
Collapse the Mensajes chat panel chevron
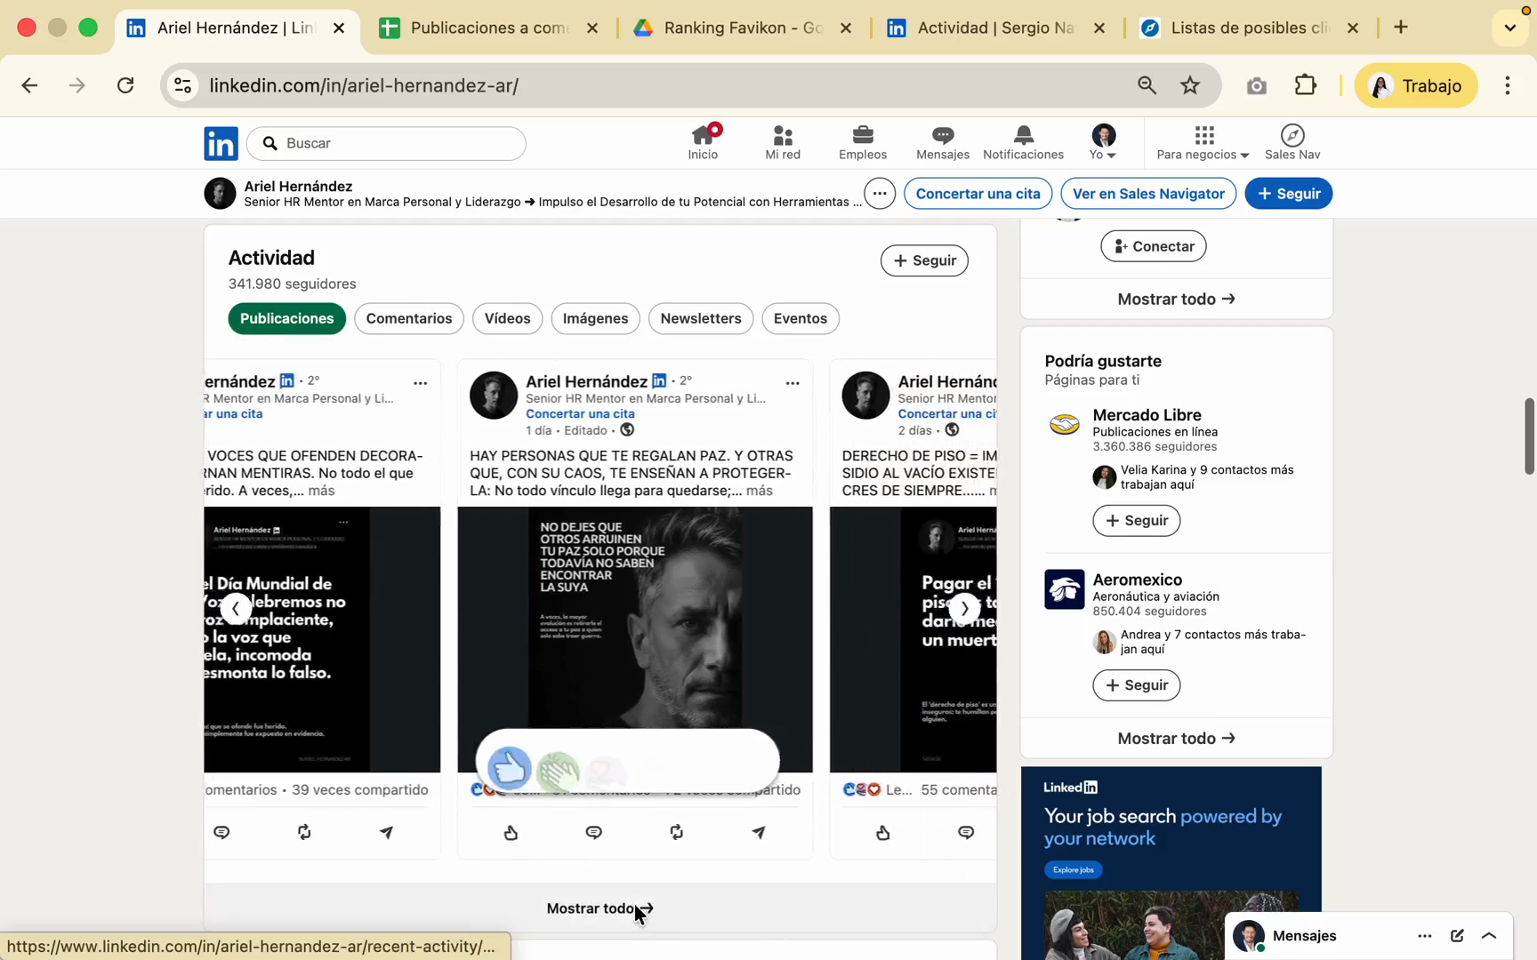(x=1489, y=935)
